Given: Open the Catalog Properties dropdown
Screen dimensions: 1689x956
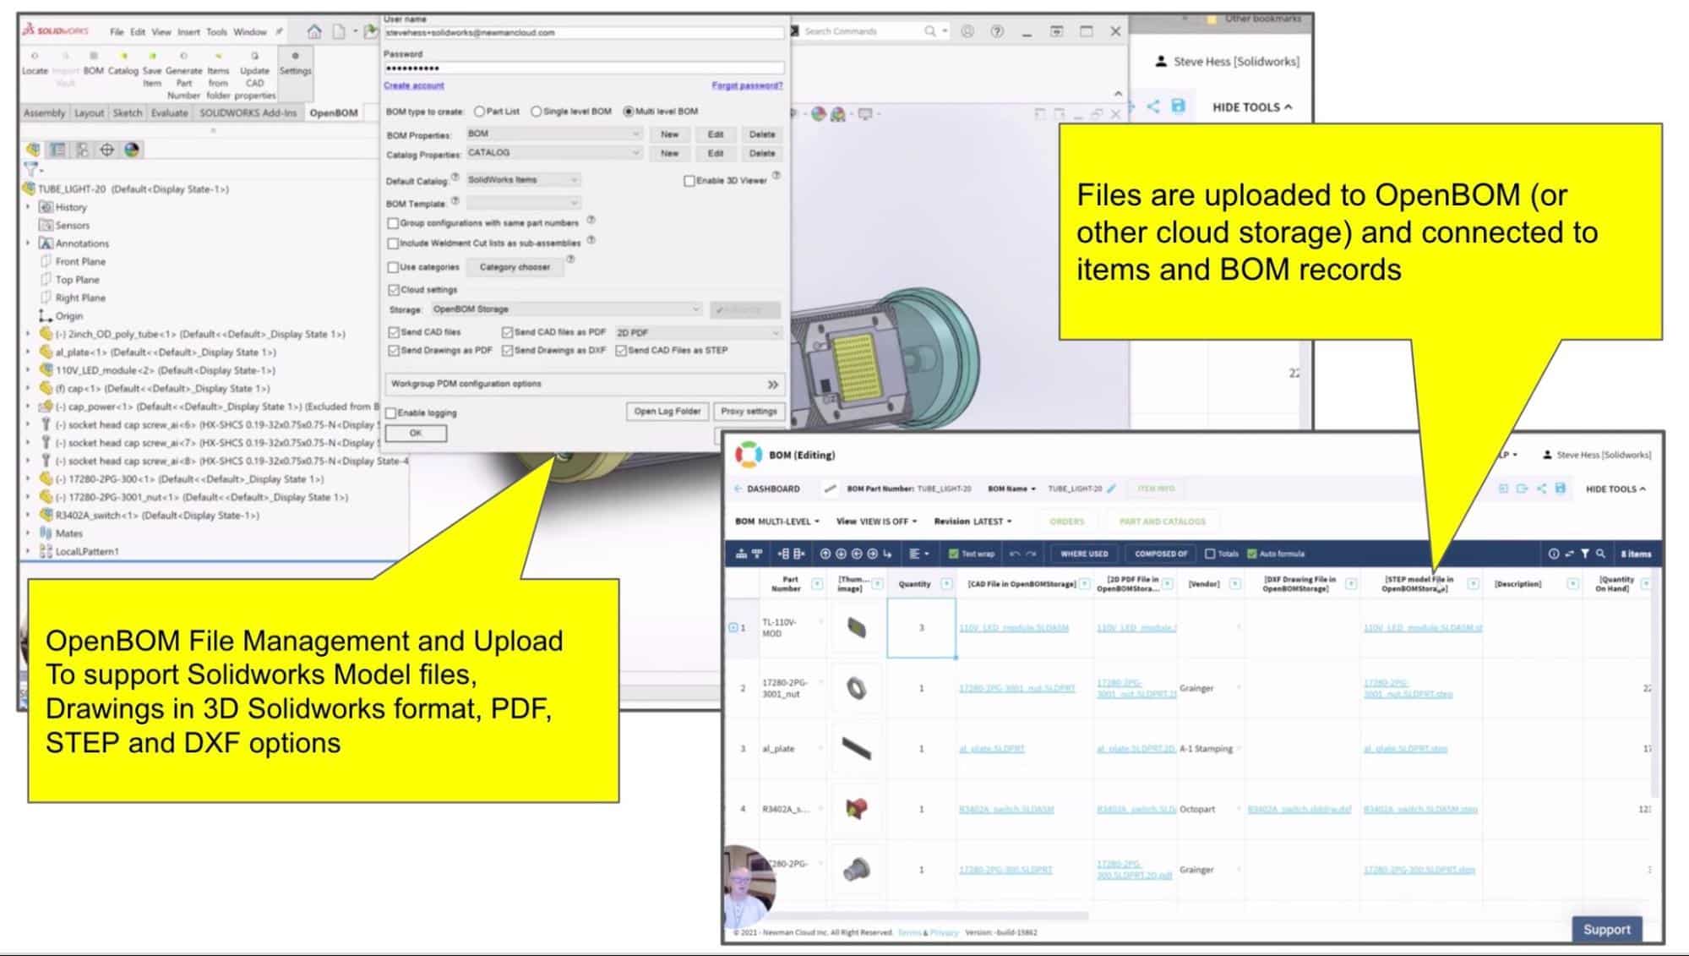Looking at the screenshot, I should [553, 153].
